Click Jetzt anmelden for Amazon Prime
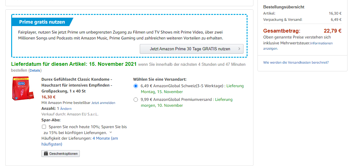The height and width of the screenshot is (166, 355). click(103, 103)
